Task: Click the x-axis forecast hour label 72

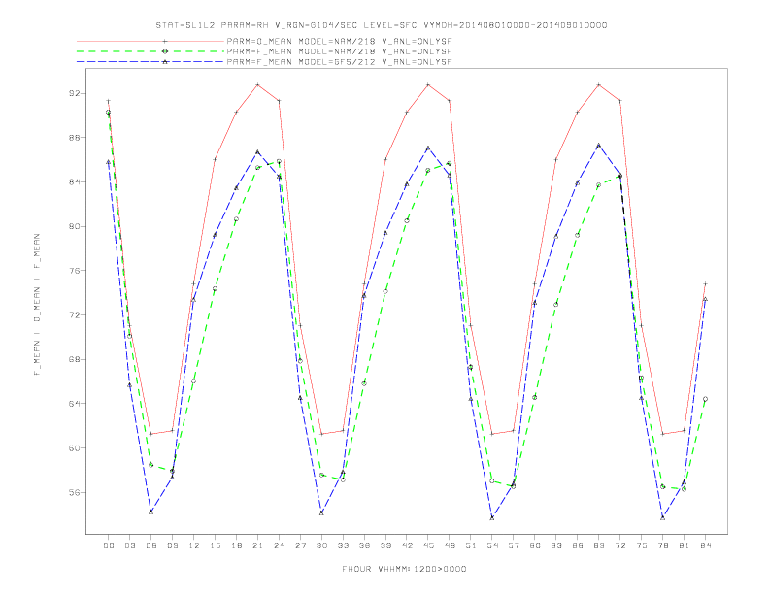Action: 620,545
